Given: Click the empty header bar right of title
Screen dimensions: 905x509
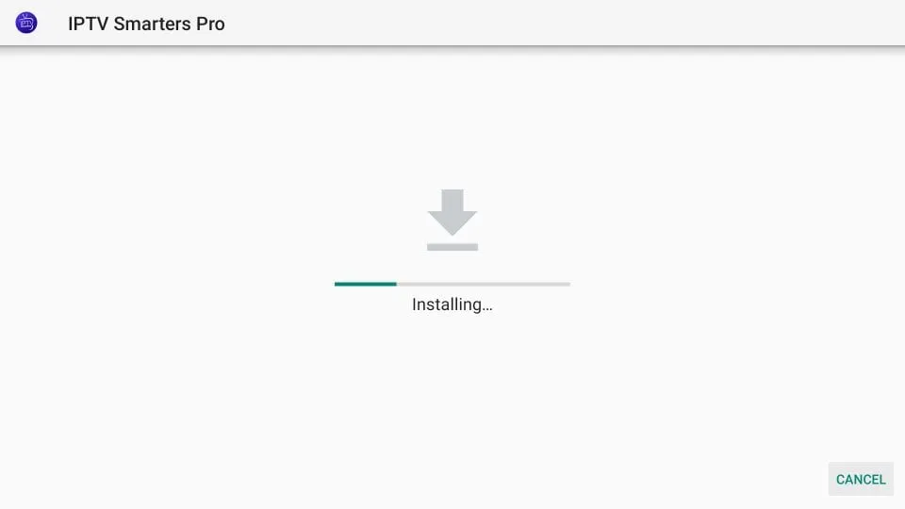Looking at the screenshot, I should point(566,23).
